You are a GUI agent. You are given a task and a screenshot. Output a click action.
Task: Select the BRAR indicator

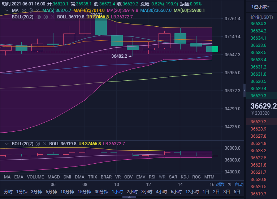pos(106,177)
